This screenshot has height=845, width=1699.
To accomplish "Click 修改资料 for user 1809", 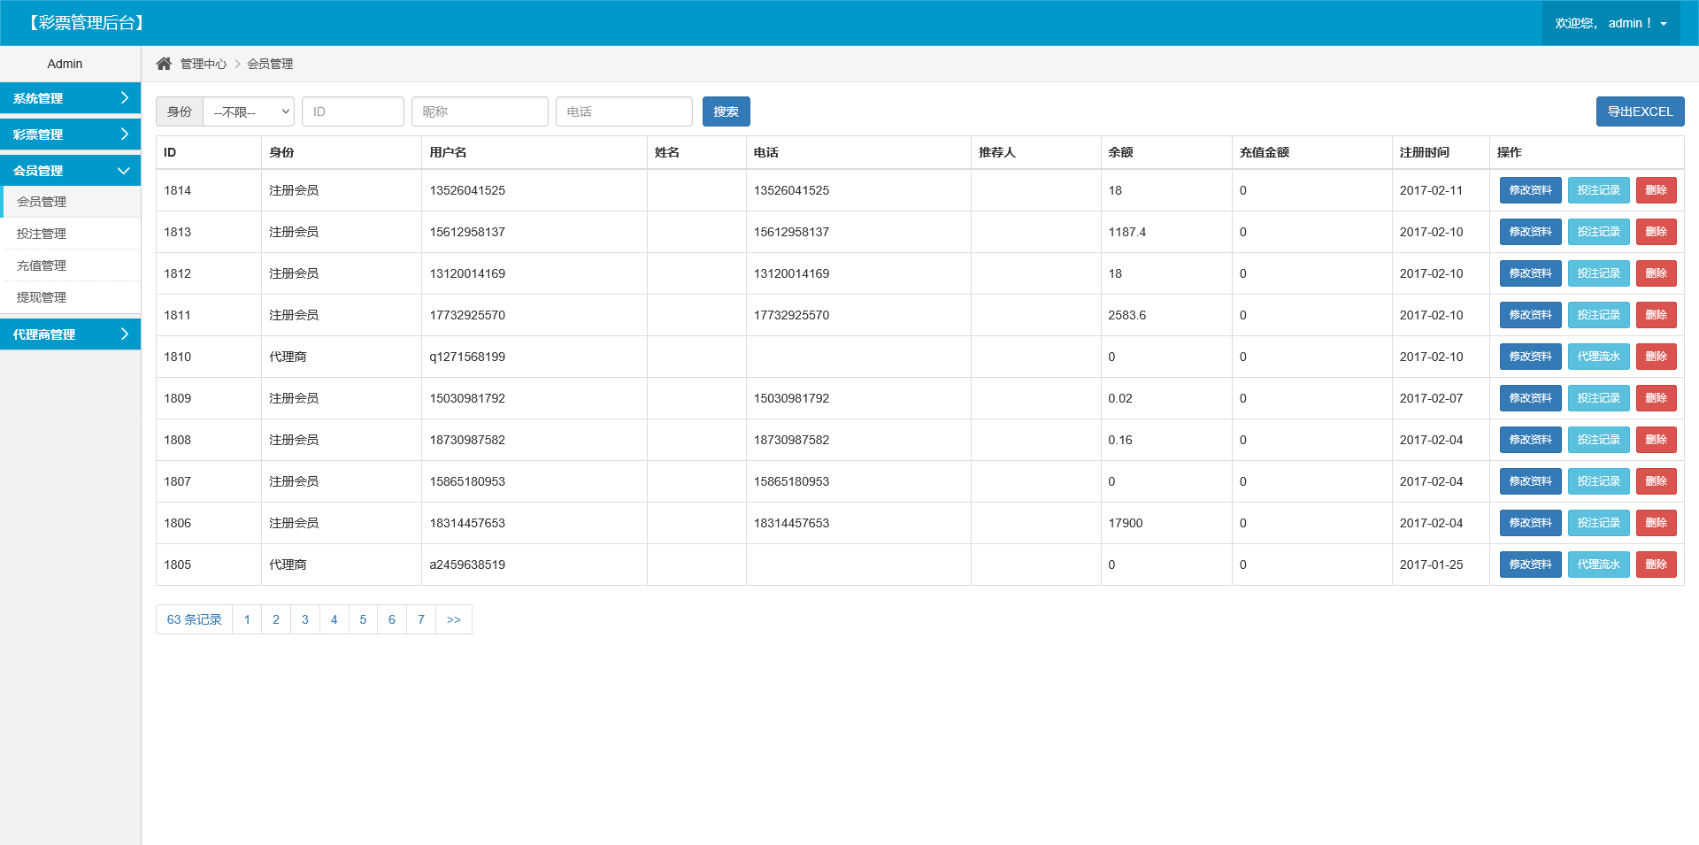I will coord(1530,398).
